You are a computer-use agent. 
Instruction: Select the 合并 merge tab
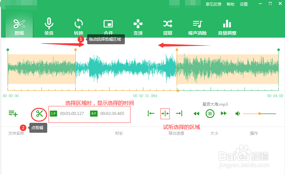108,27
